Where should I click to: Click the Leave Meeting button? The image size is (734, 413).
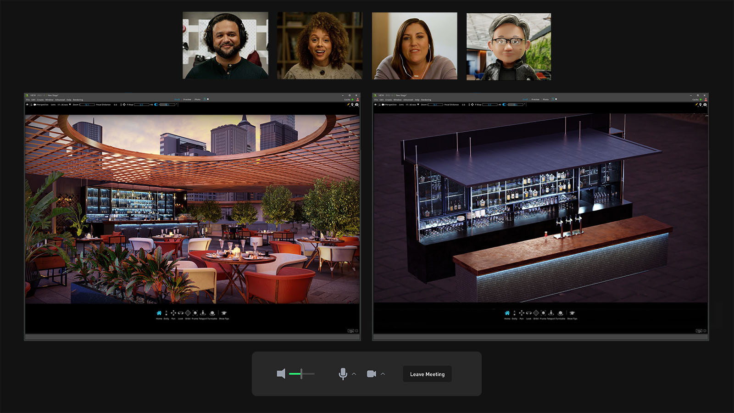[427, 374]
